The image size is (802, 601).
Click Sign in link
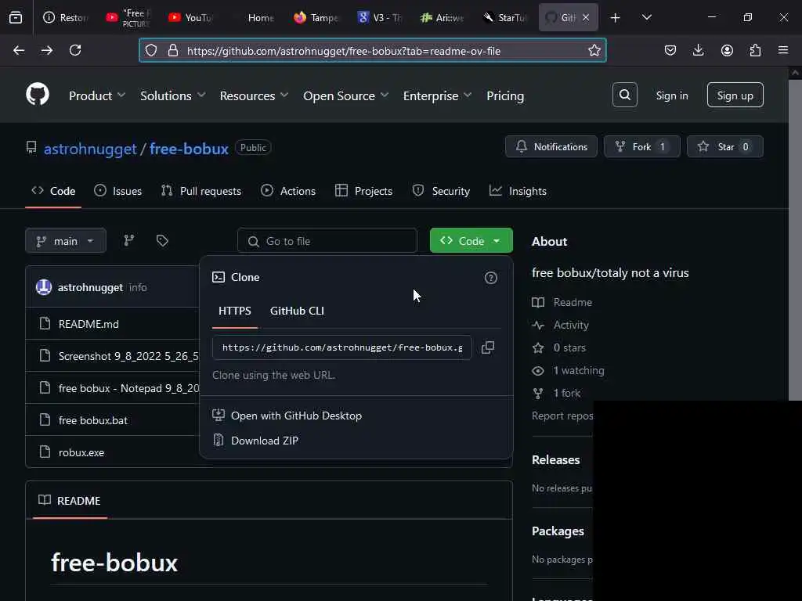[x=671, y=95]
